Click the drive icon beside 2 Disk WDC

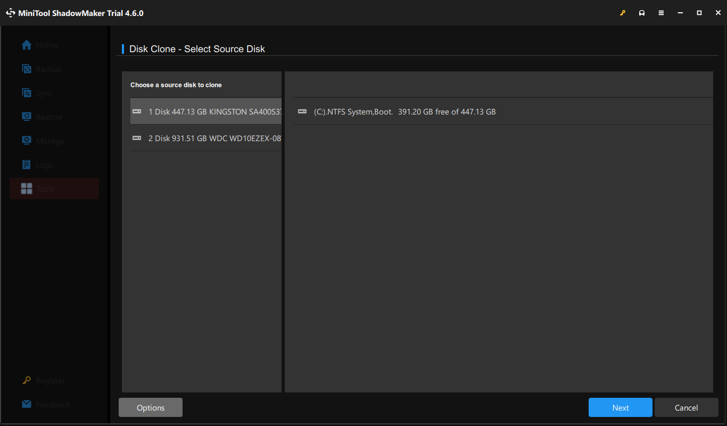pos(137,138)
